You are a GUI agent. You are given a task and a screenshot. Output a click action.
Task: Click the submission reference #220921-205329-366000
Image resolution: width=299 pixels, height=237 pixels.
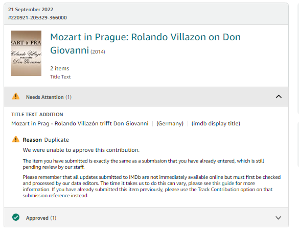point(37,18)
